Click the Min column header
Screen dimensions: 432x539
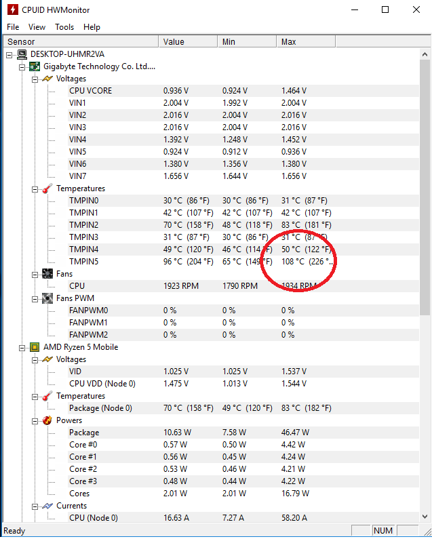pyautogui.click(x=247, y=41)
